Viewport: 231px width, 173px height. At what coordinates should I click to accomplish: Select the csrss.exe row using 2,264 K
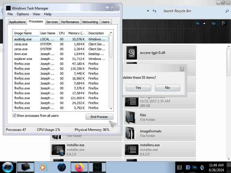click(x=61, y=49)
